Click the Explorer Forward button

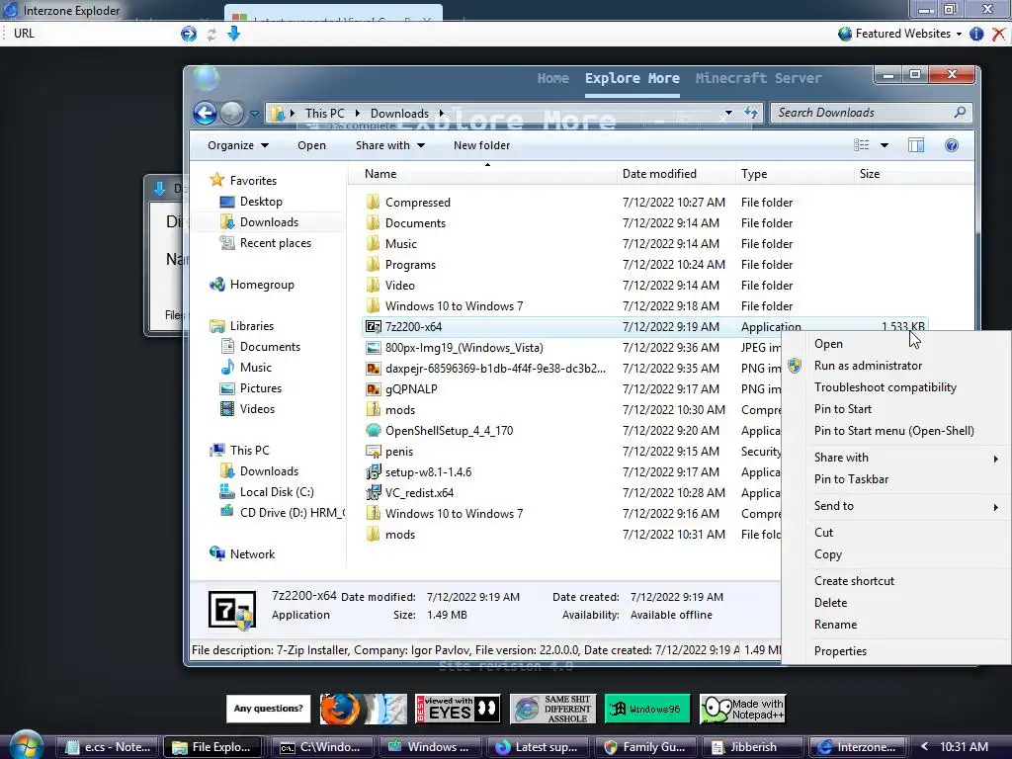[231, 114]
